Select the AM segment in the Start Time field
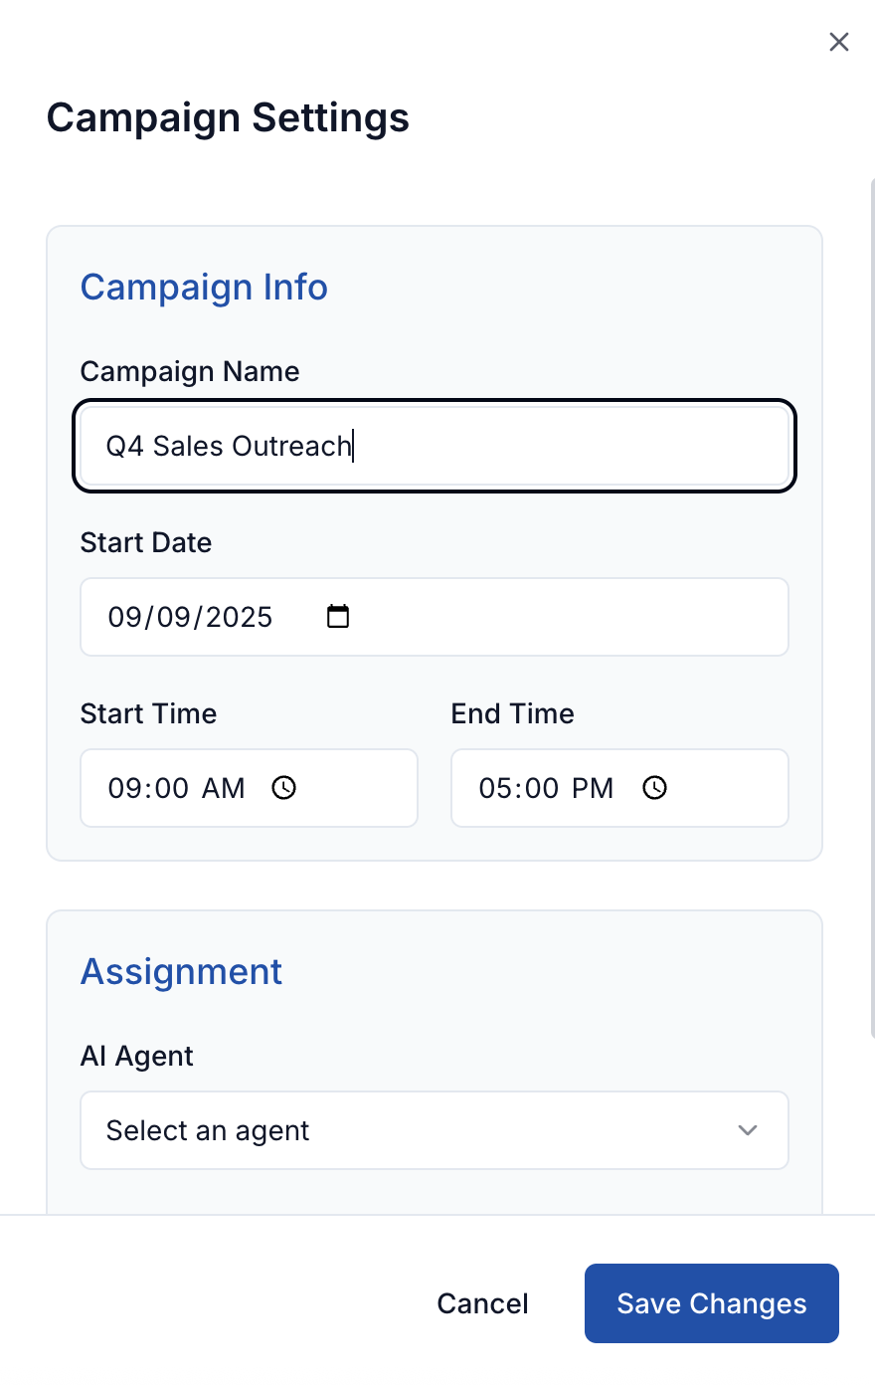The width and height of the screenshot is (875, 1385). tap(223, 788)
